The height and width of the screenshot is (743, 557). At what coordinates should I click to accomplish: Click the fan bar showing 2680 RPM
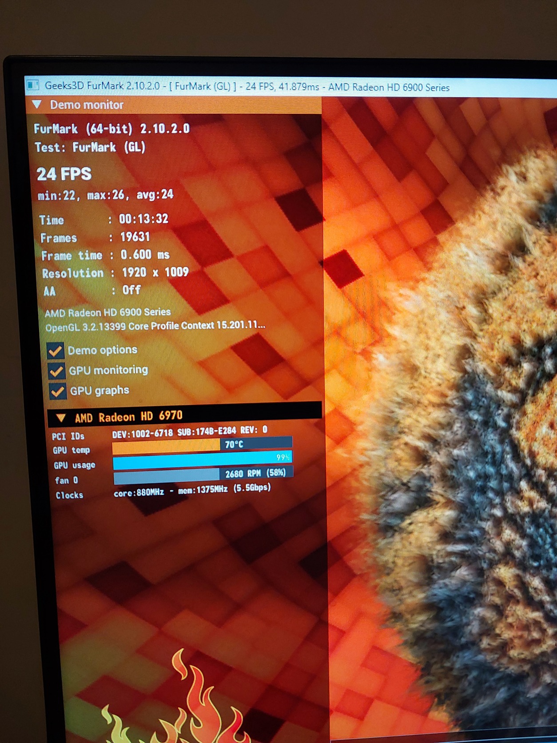203,475
